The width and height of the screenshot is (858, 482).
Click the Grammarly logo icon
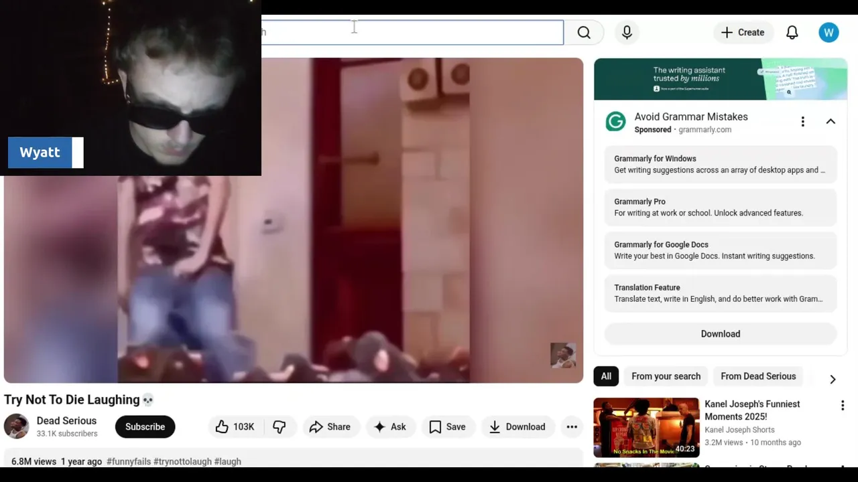(615, 122)
